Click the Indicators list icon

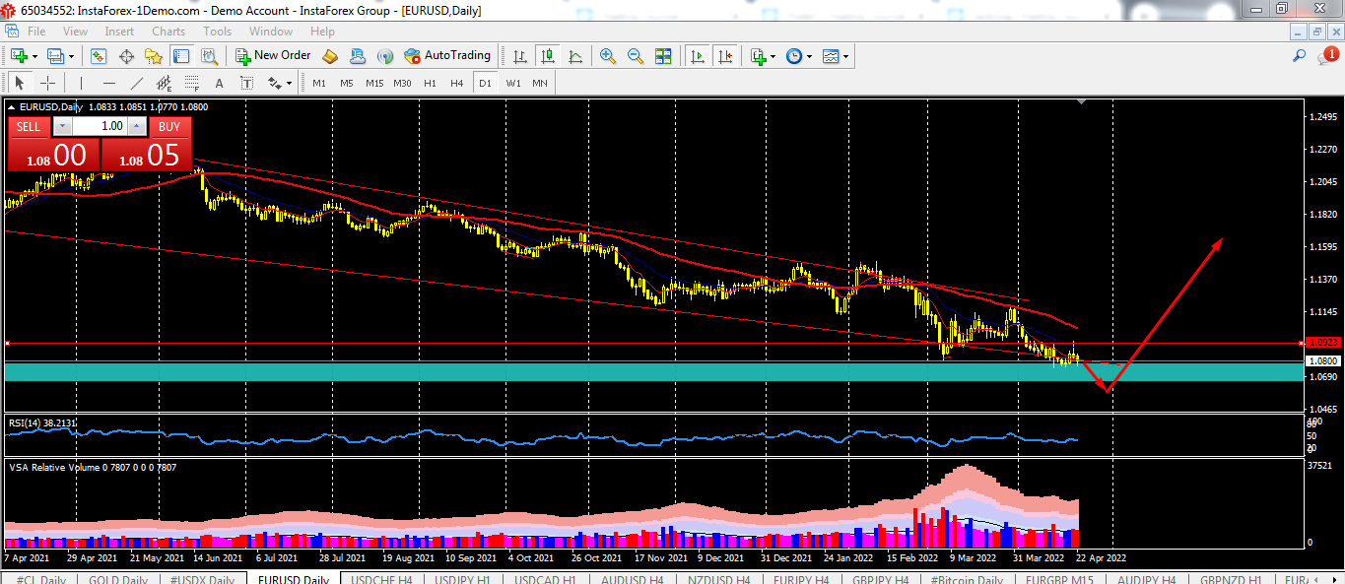pyautogui.click(x=758, y=56)
